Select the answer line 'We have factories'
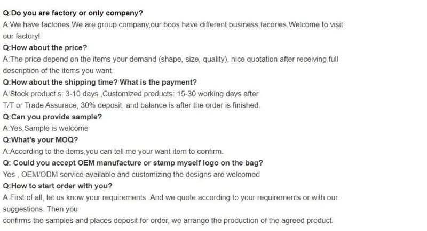Viewport: 427px width, 231px height. point(172,24)
